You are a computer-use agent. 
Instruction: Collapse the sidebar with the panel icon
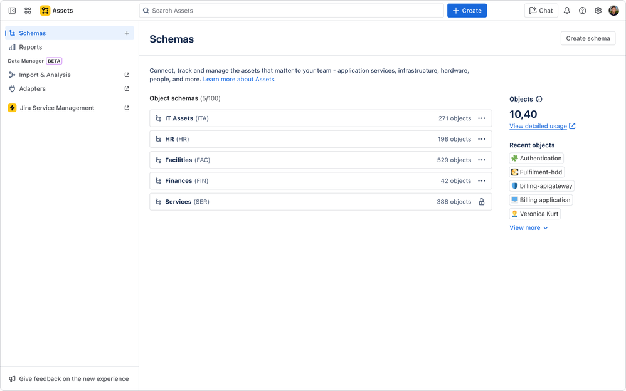(12, 11)
